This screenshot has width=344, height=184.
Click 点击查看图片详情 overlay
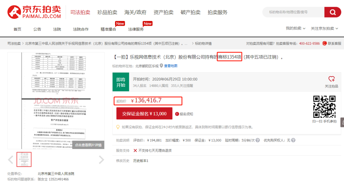[x=88, y=145]
